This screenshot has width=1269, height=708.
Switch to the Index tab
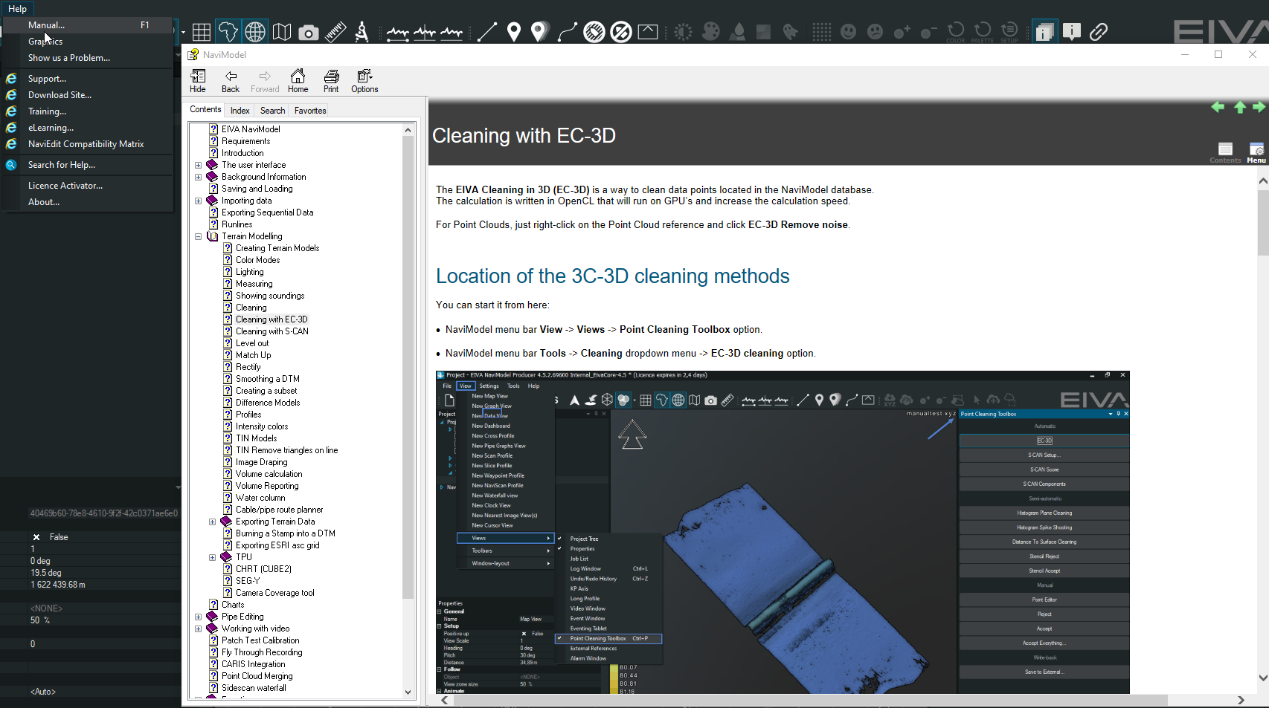pos(240,111)
